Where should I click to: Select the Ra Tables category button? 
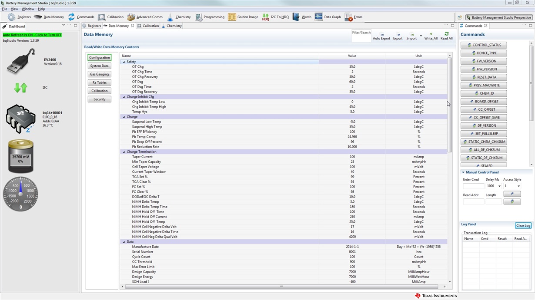tap(100, 82)
